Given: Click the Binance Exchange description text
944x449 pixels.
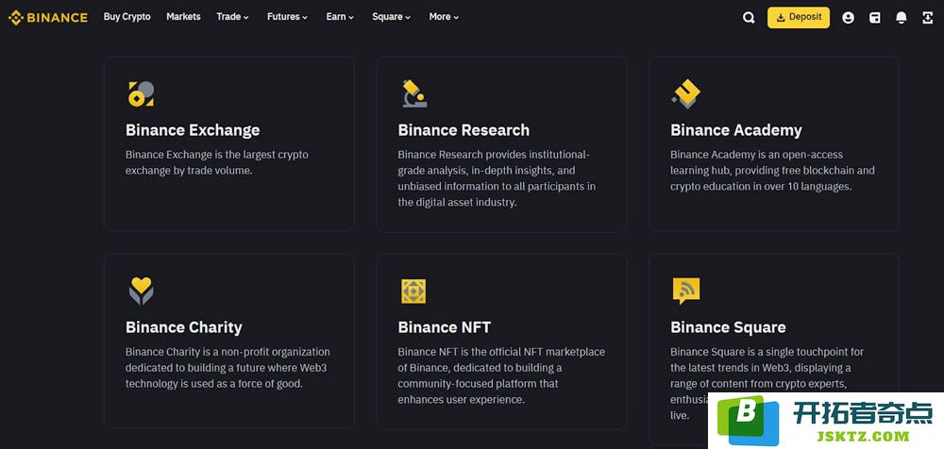Looking at the screenshot, I should point(217,162).
